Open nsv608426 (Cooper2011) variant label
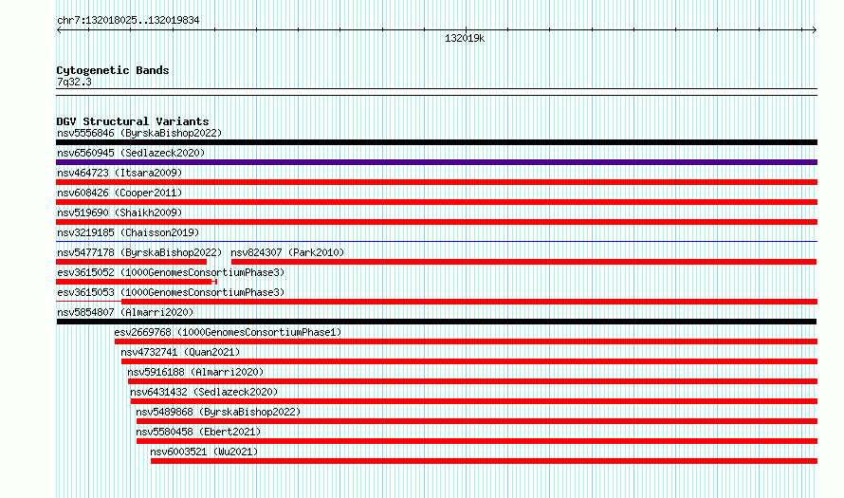This screenshot has height=498, width=844. pyautogui.click(x=119, y=193)
